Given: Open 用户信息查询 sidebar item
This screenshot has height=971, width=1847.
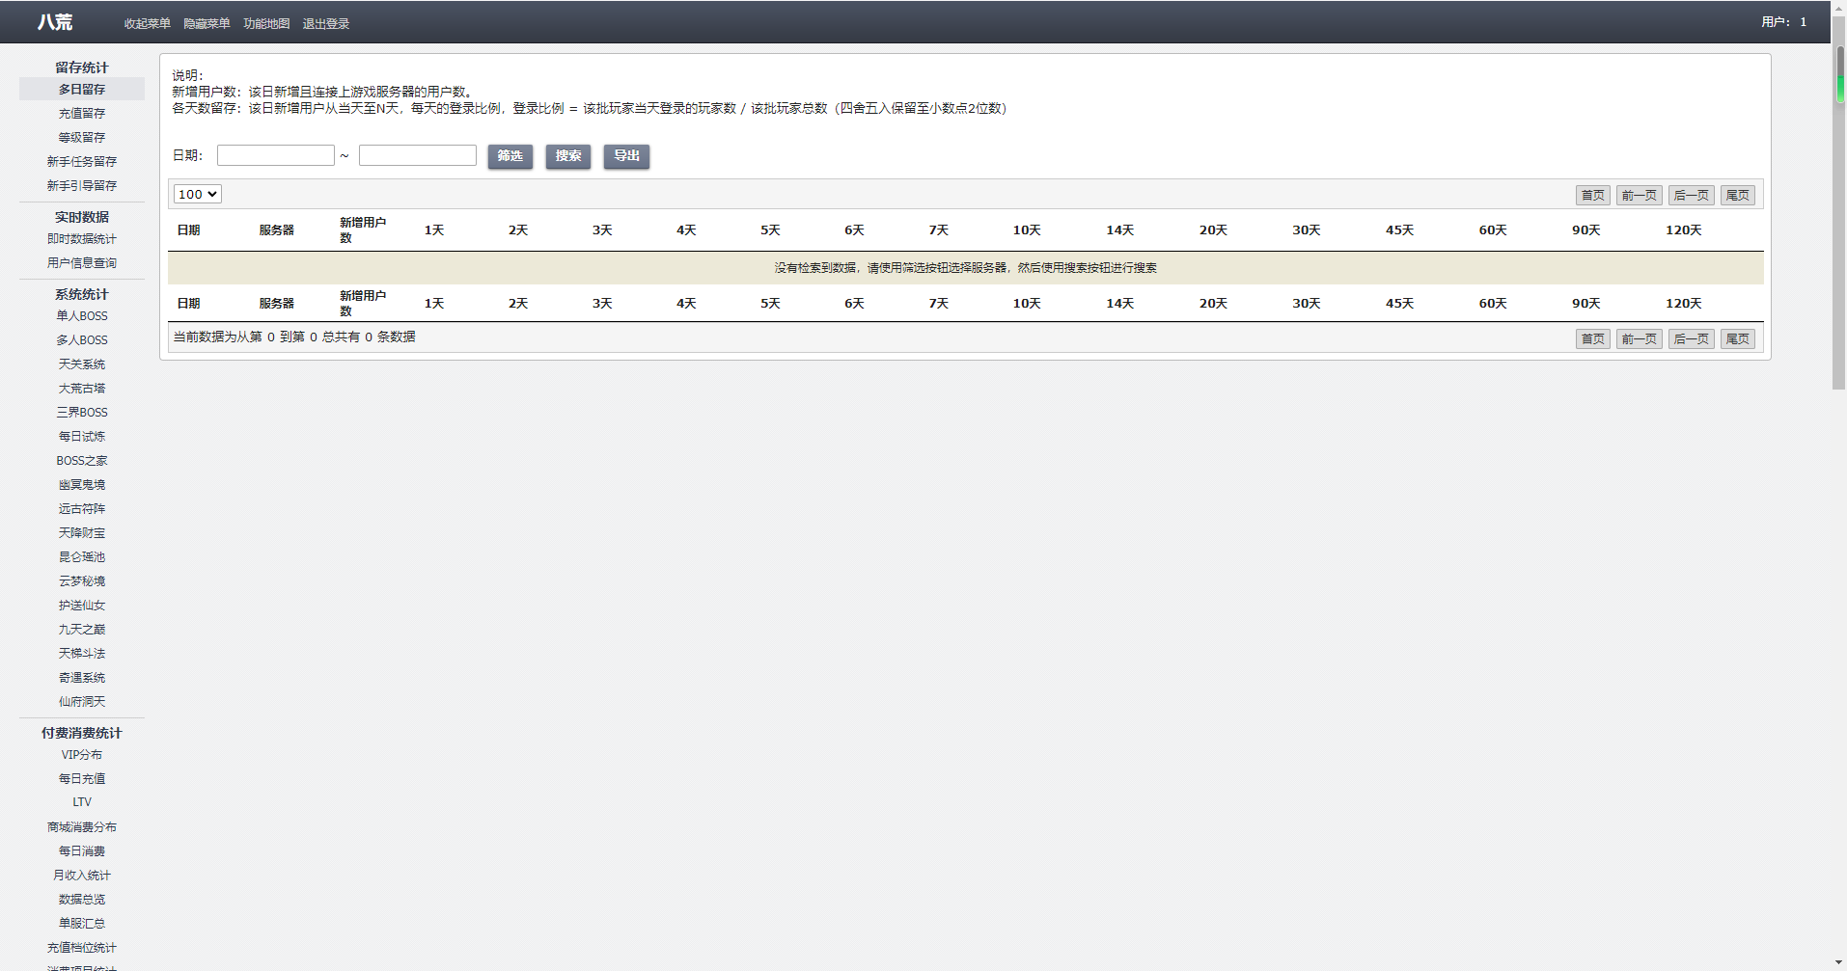Looking at the screenshot, I should (x=82, y=263).
